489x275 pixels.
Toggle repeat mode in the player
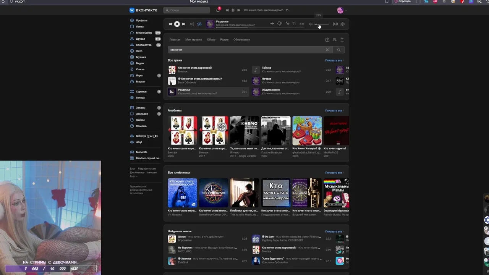click(199, 24)
